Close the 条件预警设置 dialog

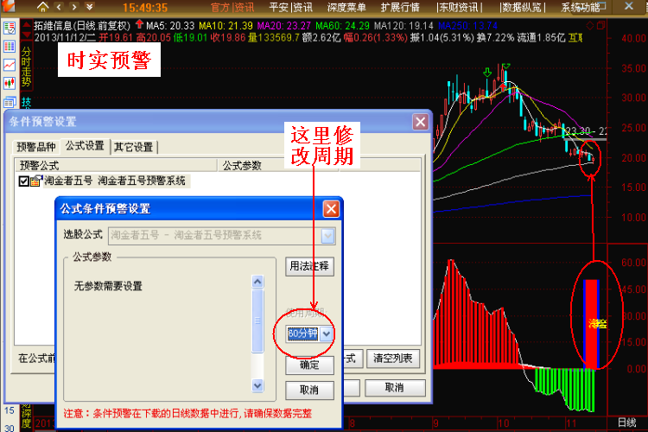click(x=420, y=122)
